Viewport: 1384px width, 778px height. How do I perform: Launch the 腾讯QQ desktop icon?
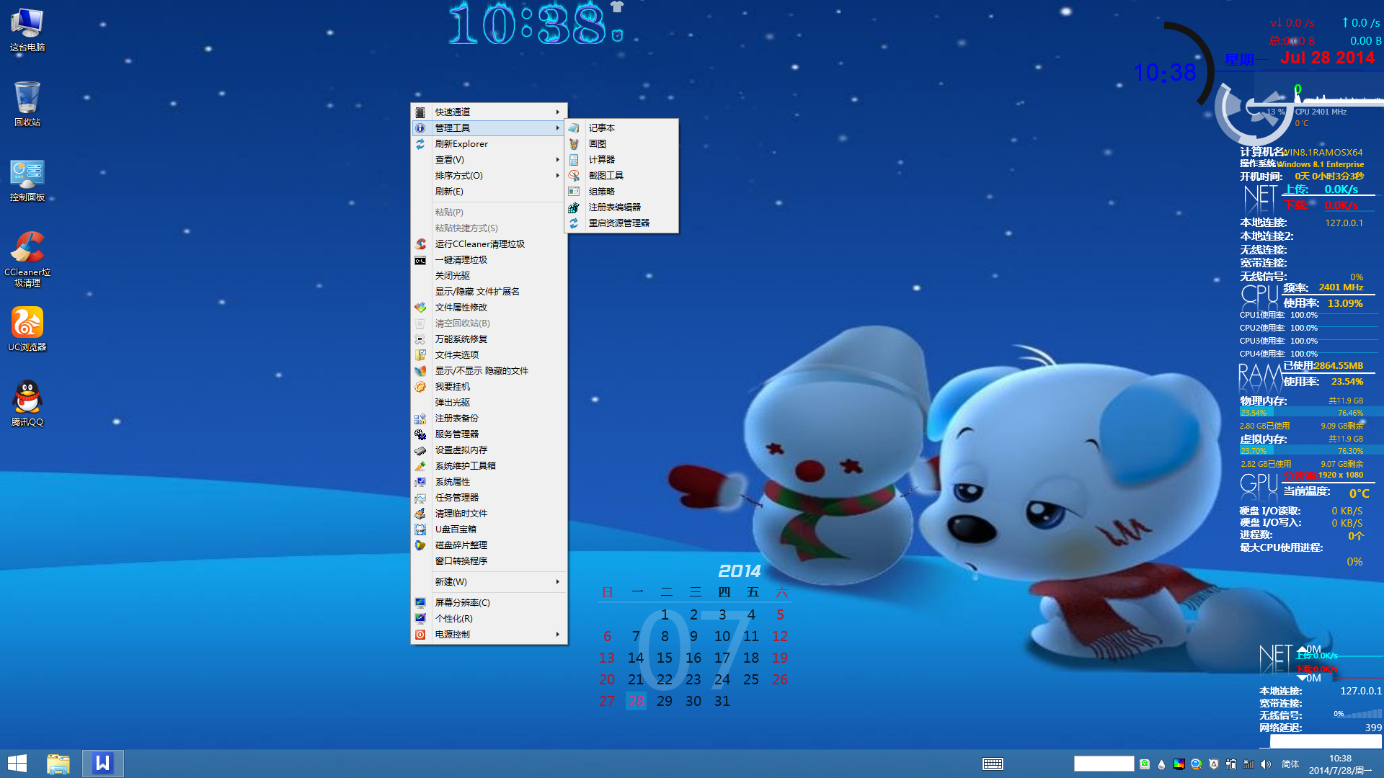click(27, 403)
